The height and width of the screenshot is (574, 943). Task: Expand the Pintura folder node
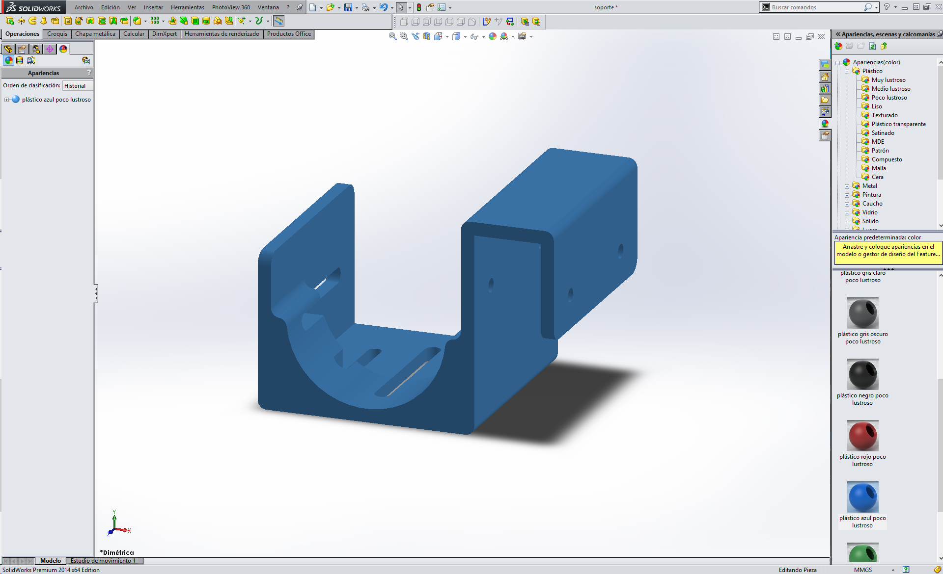click(x=847, y=195)
